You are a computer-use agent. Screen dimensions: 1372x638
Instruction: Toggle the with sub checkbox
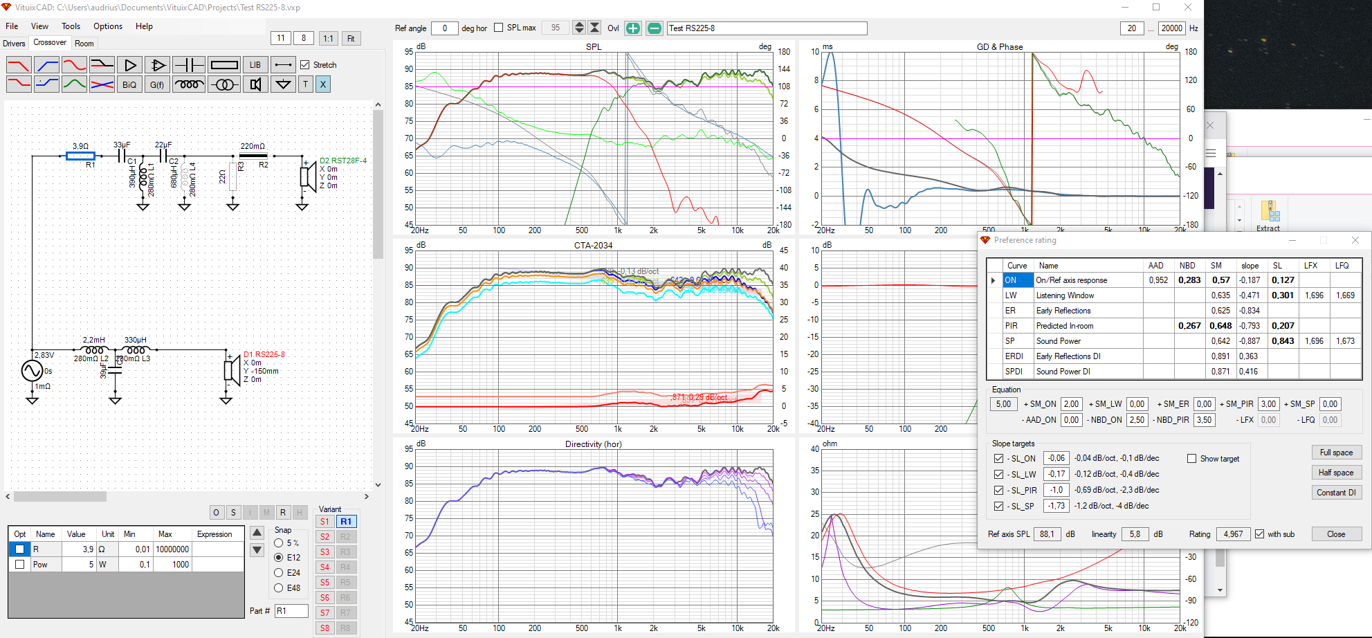[1259, 534]
